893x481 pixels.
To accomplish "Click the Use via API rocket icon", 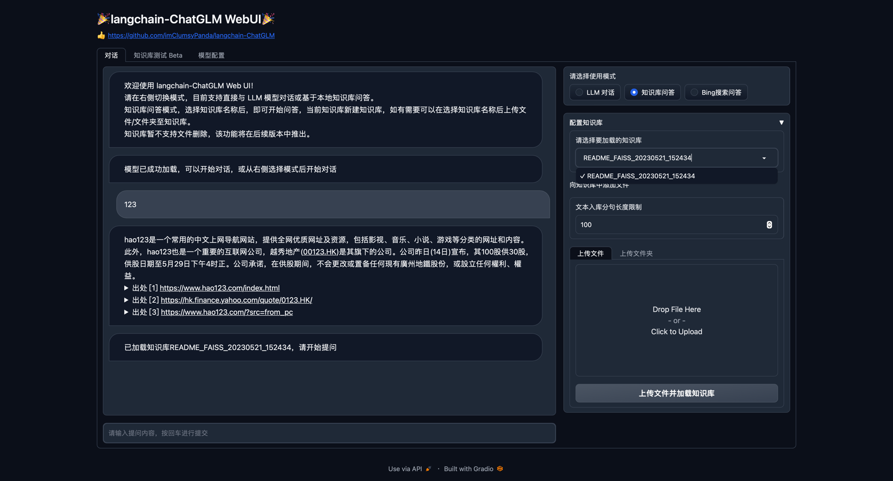I will (428, 469).
